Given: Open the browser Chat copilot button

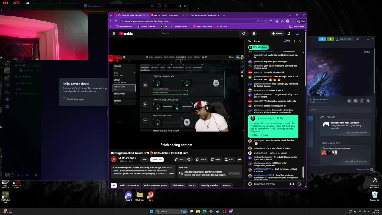Looking at the screenshot, I should pyautogui.click(x=301, y=21).
